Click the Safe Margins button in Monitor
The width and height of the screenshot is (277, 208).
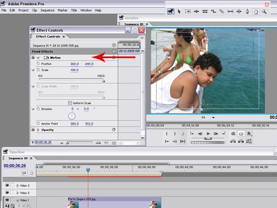point(241,134)
